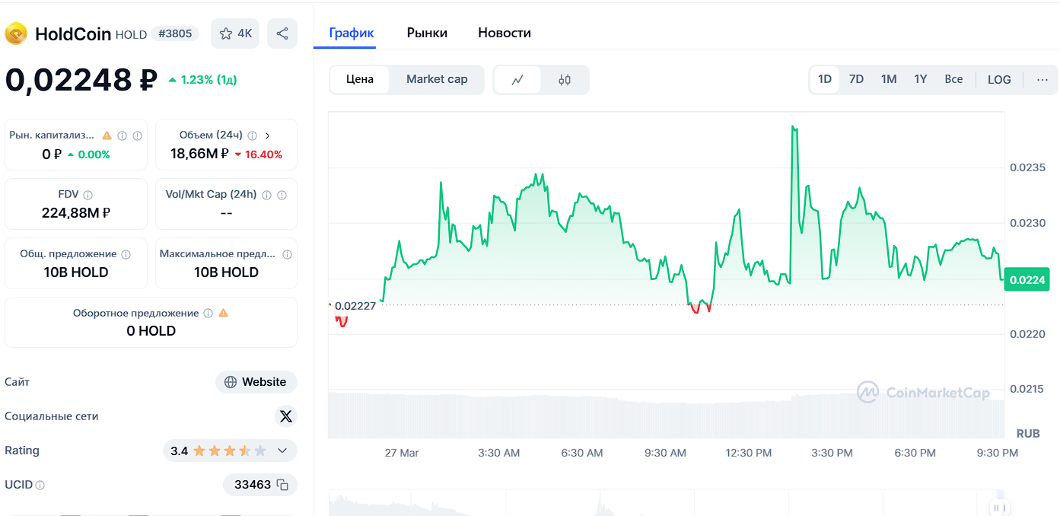Screen dimensions: 1060x516
Task: Open the Website link button
Action: point(256,382)
